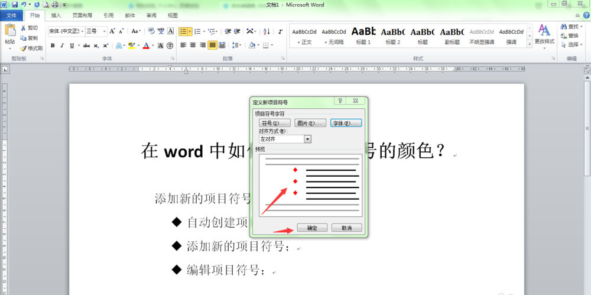
Task: Toggle Bold formatting
Action: 53,46
